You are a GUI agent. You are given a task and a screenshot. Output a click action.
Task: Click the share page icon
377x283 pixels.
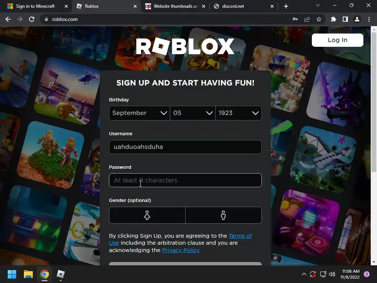307,19
